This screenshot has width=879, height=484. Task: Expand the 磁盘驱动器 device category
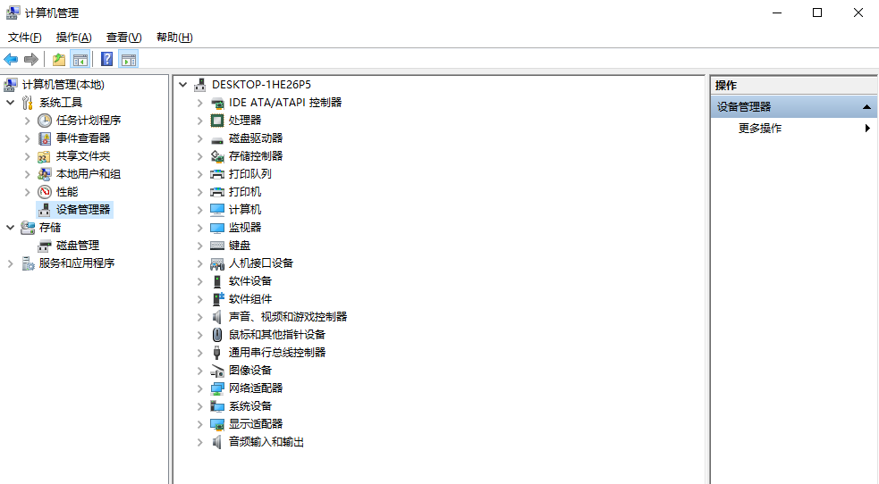click(x=200, y=138)
